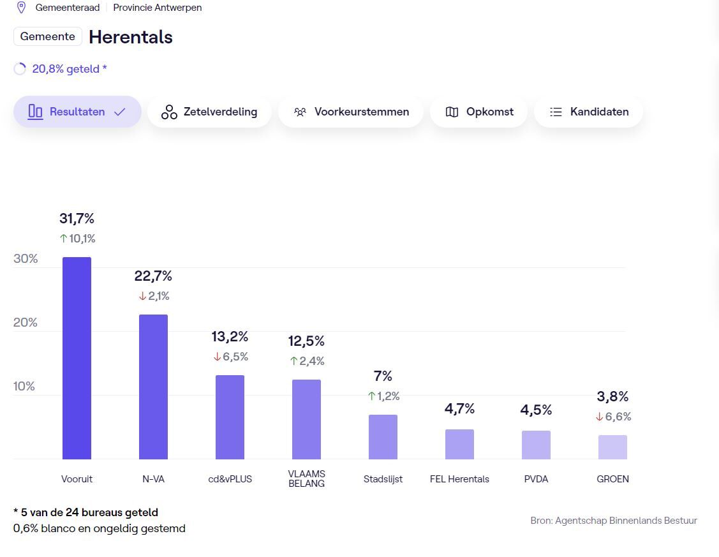
Task: Click the GROEN result bar
Action: 612,447
